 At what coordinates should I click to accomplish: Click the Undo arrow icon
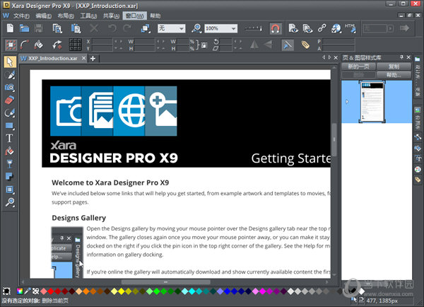click(x=112, y=28)
